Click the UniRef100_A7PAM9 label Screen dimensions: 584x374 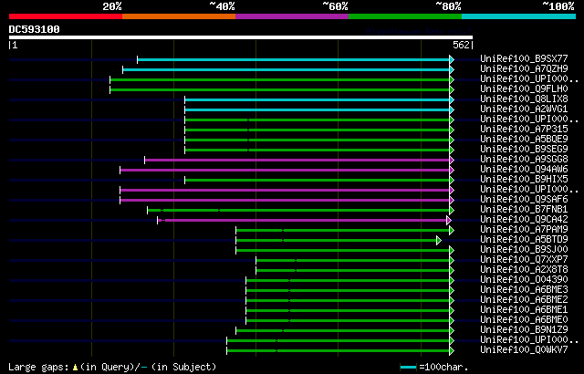pyautogui.click(x=524, y=230)
